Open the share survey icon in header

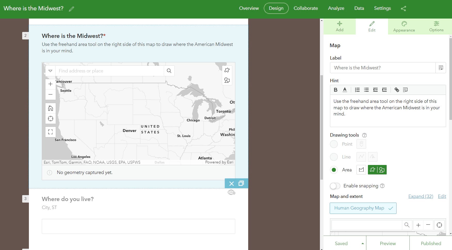[x=403, y=9]
